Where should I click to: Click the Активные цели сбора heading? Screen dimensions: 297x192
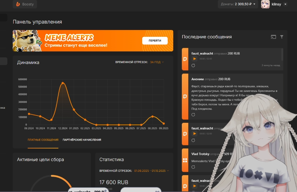point(40,160)
